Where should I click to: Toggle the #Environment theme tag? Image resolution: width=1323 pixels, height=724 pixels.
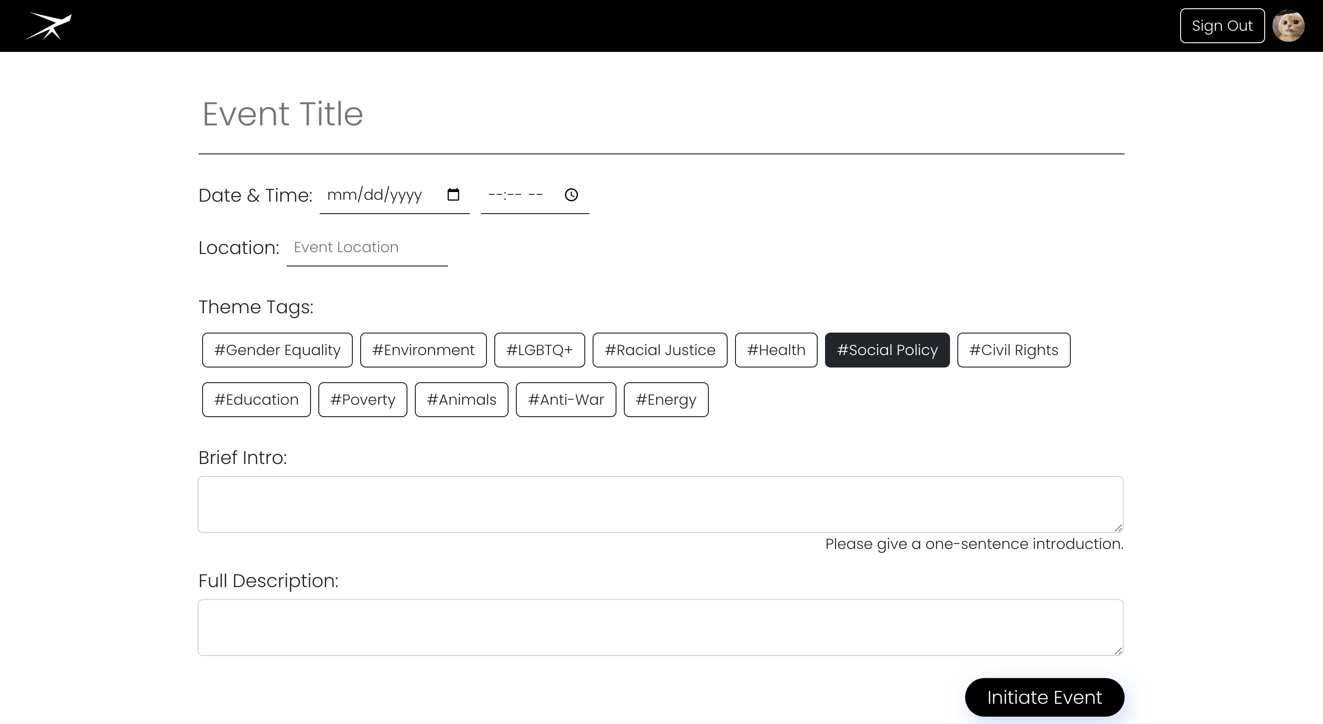(423, 350)
